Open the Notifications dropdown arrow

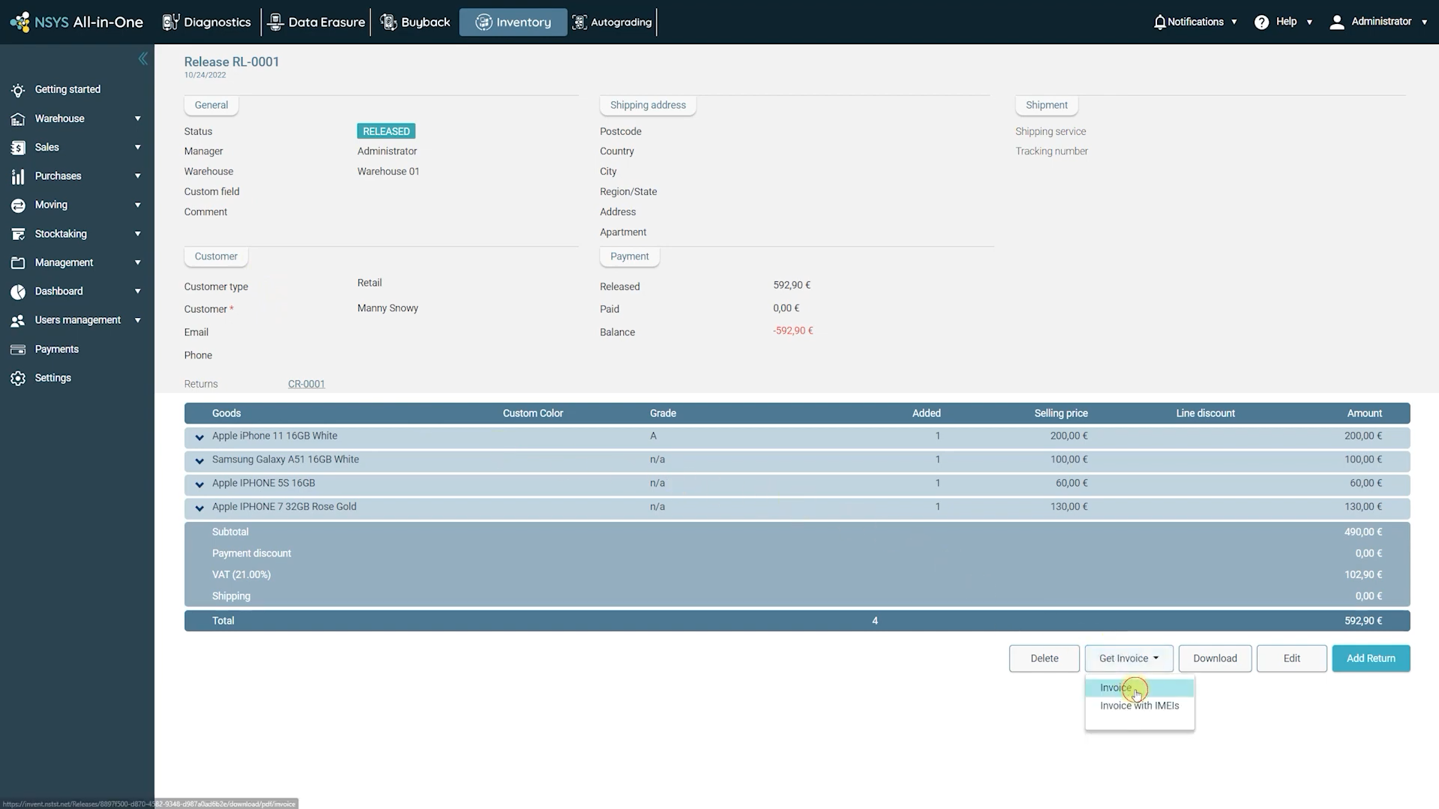click(1234, 22)
